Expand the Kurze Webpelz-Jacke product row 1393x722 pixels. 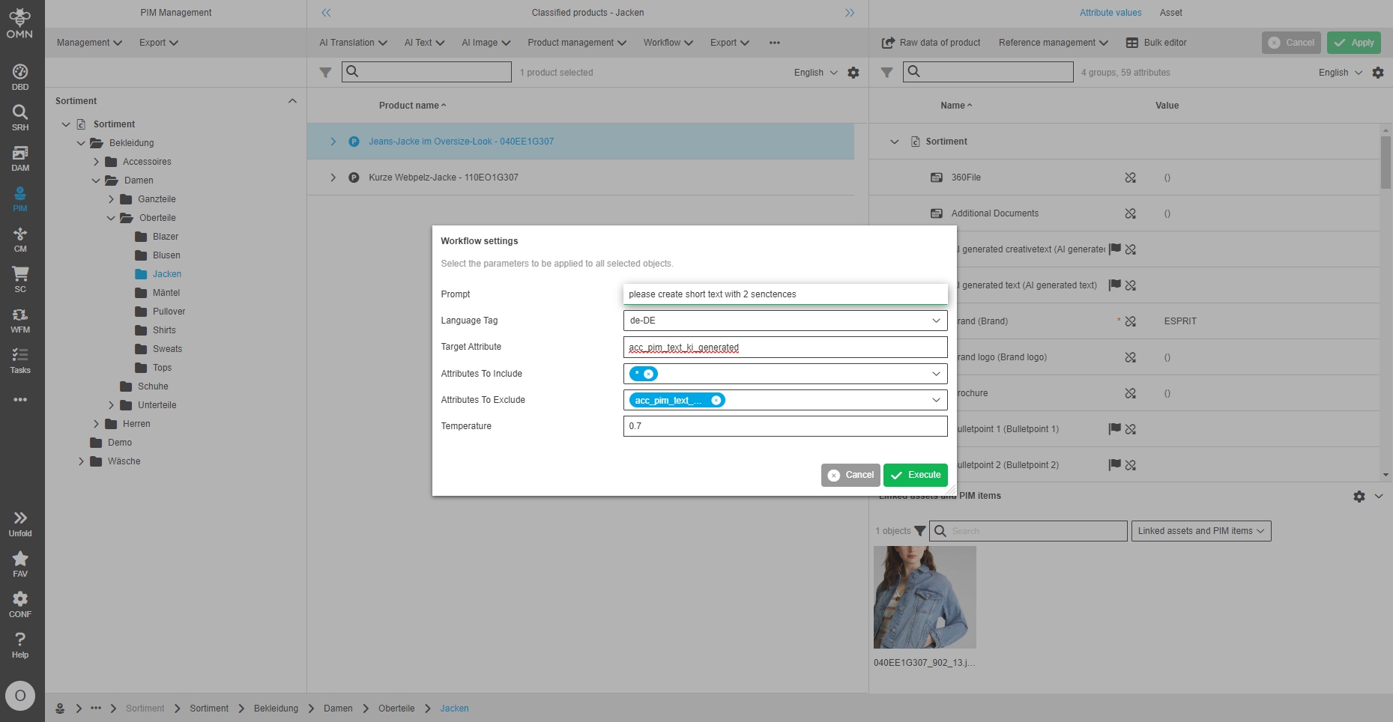333,178
